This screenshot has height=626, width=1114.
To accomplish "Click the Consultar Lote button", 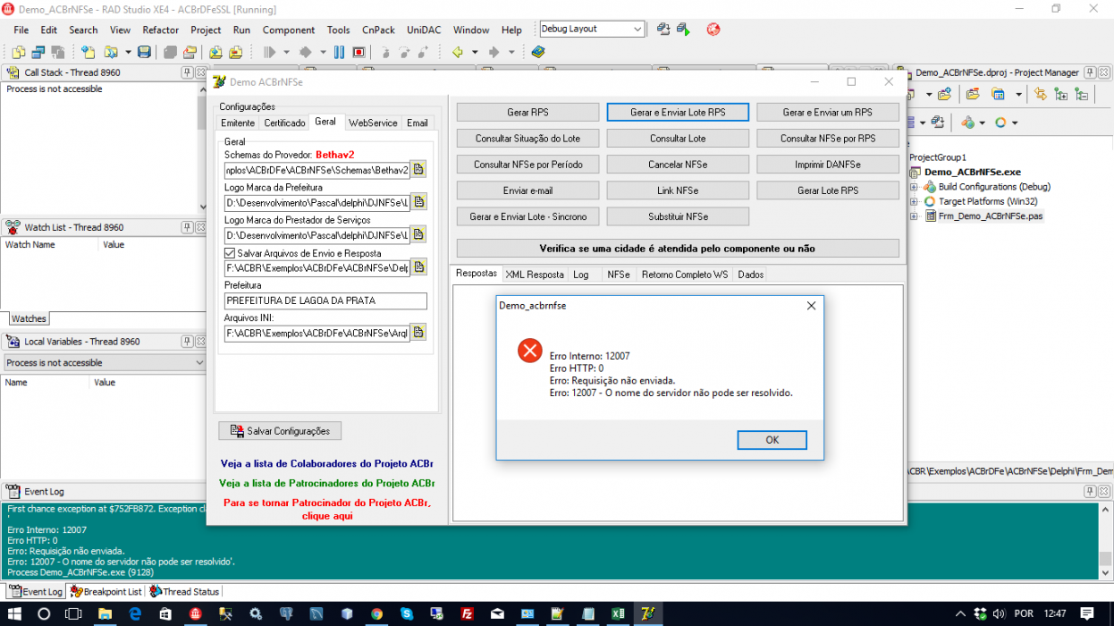I will pyautogui.click(x=678, y=139).
